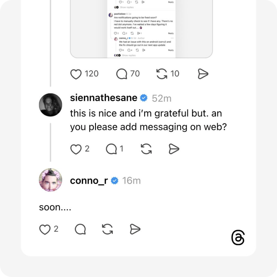Repost siennathesane's comment
277x277 pixels.
pyautogui.click(x=146, y=149)
